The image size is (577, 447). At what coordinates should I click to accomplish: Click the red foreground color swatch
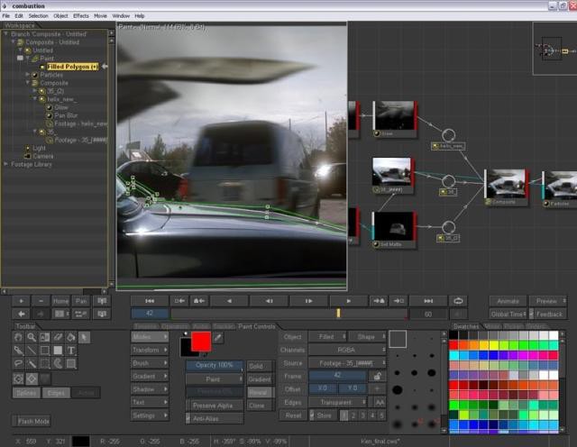pos(200,341)
